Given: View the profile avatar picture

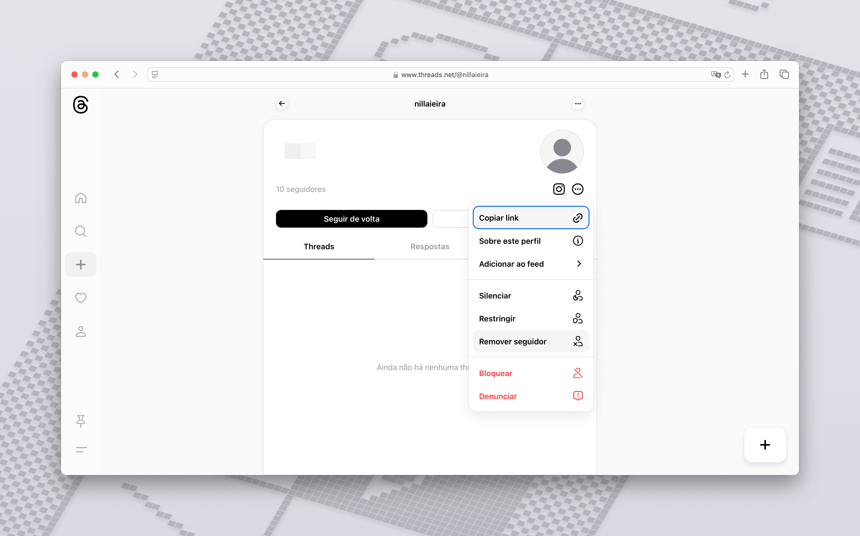Looking at the screenshot, I should pos(562,152).
